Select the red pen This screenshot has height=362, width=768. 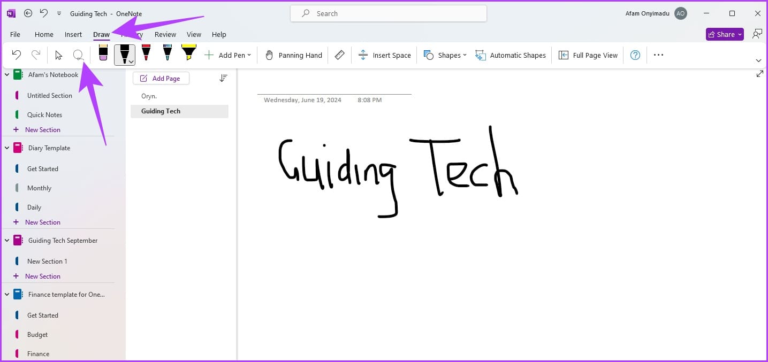tap(146, 53)
